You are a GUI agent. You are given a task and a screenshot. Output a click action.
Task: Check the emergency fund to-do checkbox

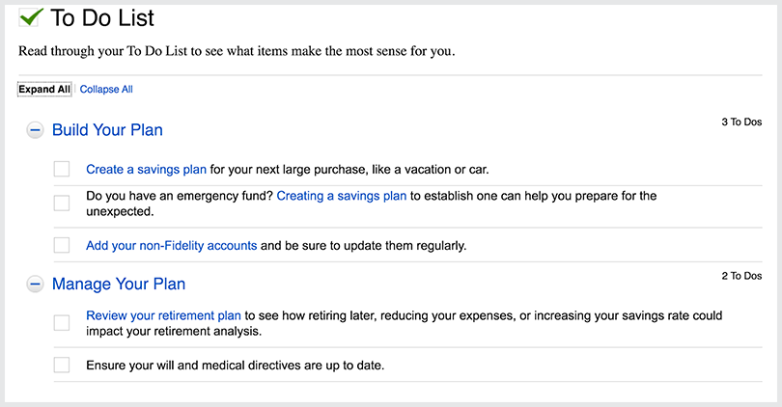(62, 203)
